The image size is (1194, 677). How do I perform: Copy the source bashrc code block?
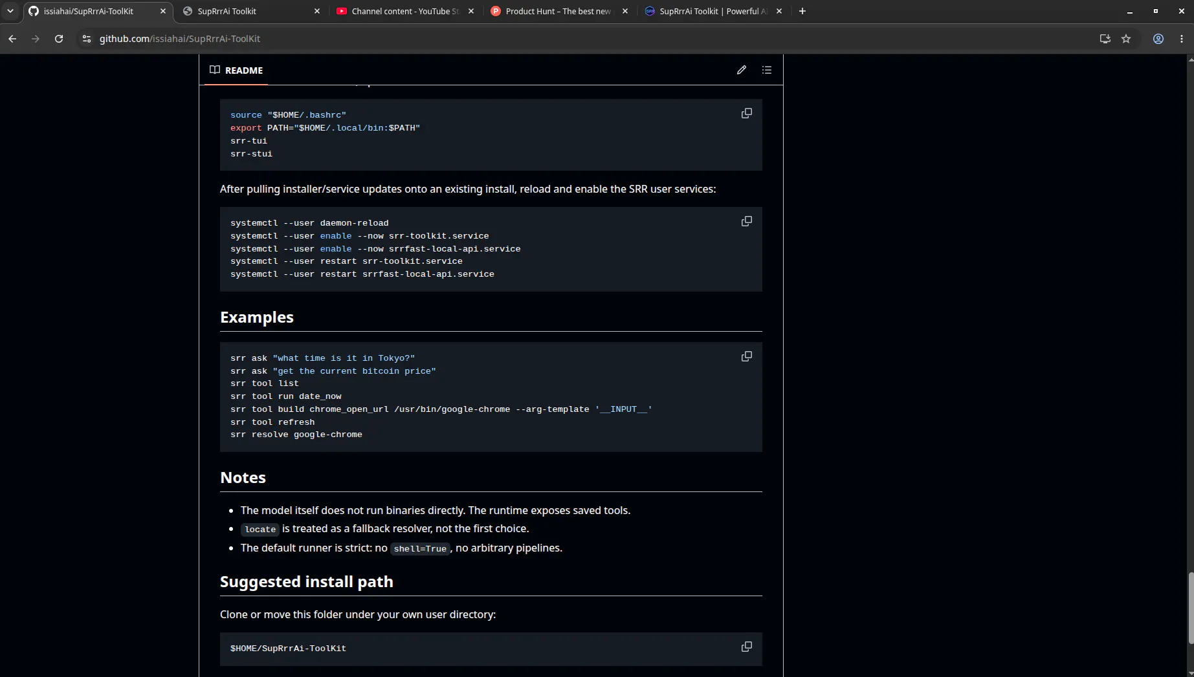[x=747, y=113]
